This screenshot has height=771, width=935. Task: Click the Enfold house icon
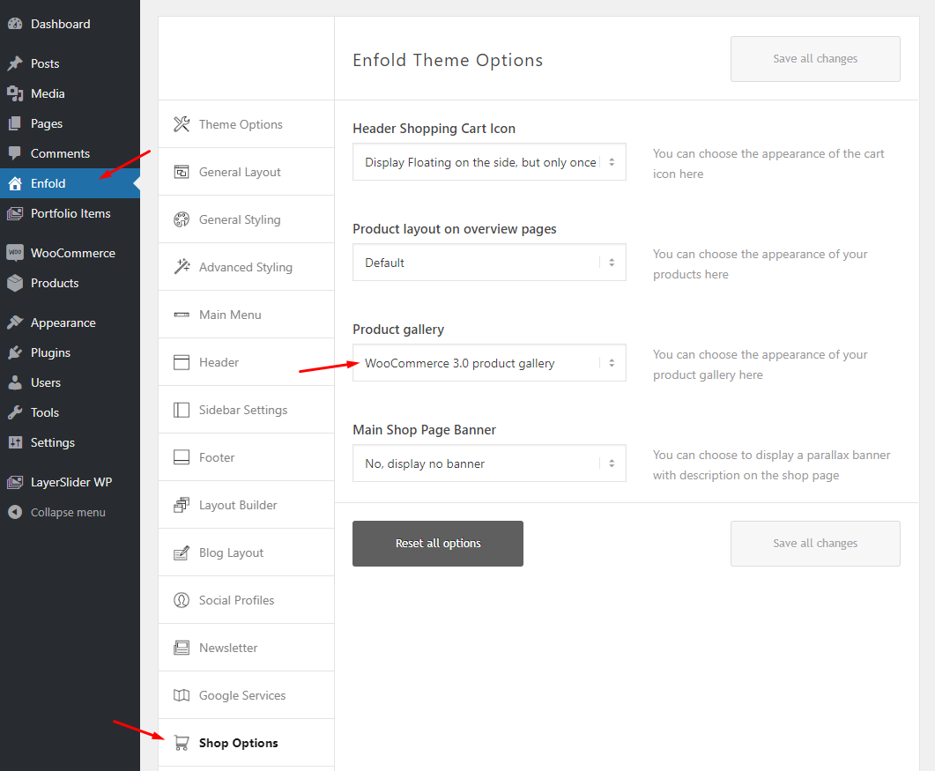point(15,183)
